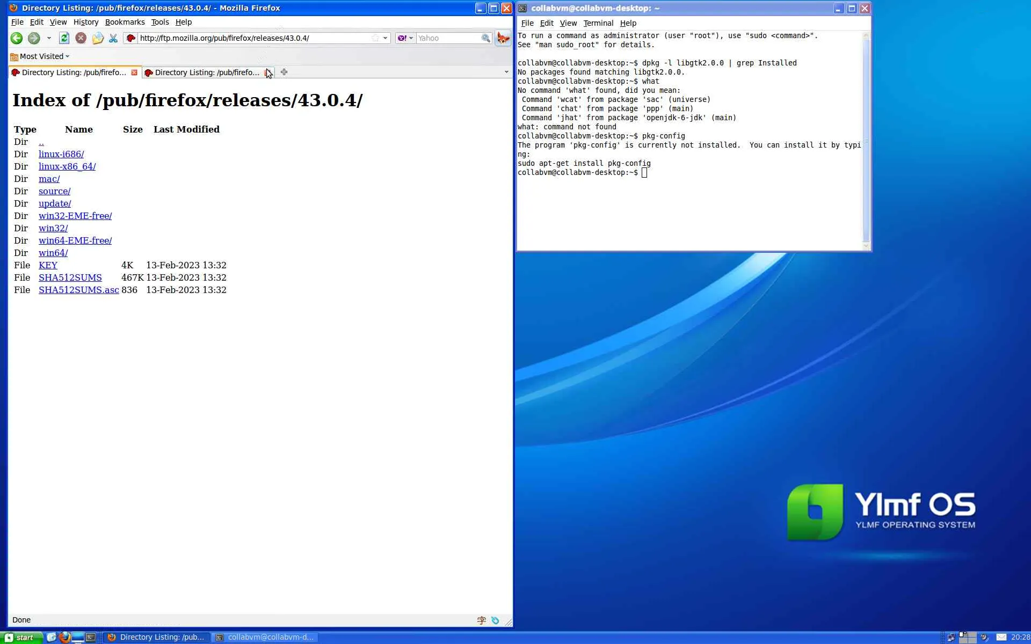1031x644 pixels.
Task: Open the list all tabs dropdown
Action: 506,72
